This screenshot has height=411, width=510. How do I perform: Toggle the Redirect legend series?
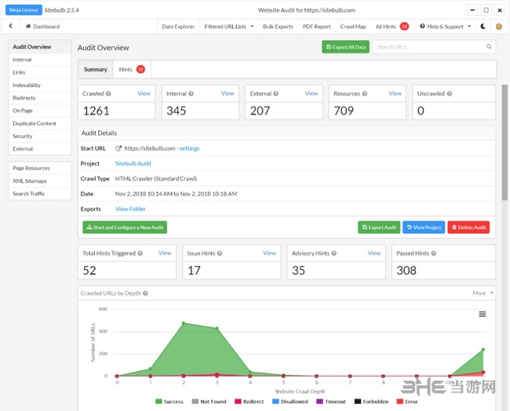[250, 402]
